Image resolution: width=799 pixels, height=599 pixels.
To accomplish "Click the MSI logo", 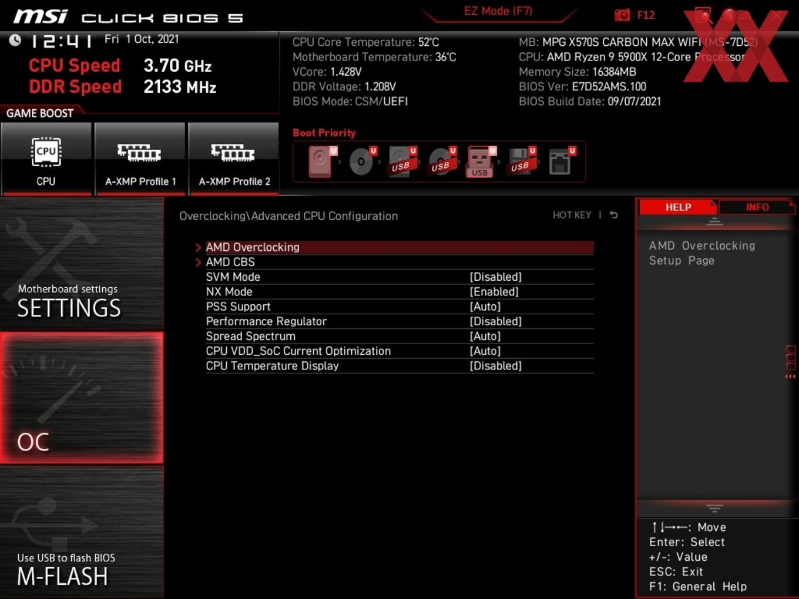I will pyautogui.click(x=41, y=16).
